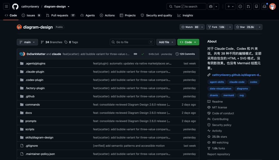Screen dimensions: 279x160
Task: View the 0 Tags link
Action: [71, 42]
